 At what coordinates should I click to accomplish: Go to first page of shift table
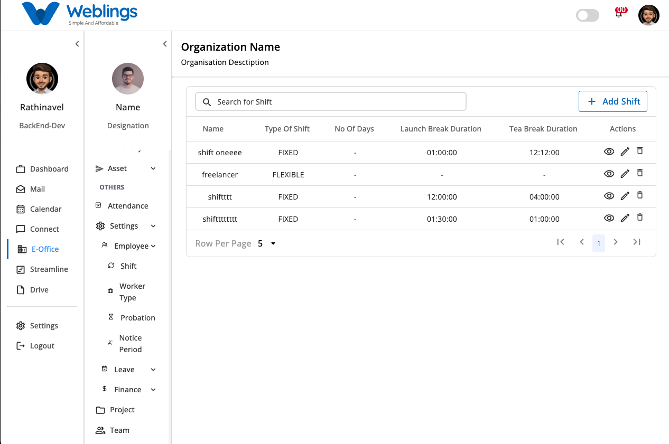click(x=561, y=242)
